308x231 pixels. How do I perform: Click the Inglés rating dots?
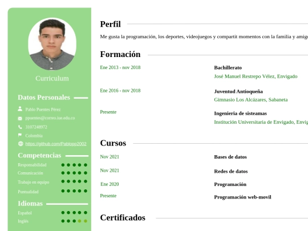(74, 221)
